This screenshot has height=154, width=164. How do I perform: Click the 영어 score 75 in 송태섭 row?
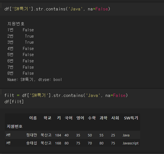(x=78, y=143)
